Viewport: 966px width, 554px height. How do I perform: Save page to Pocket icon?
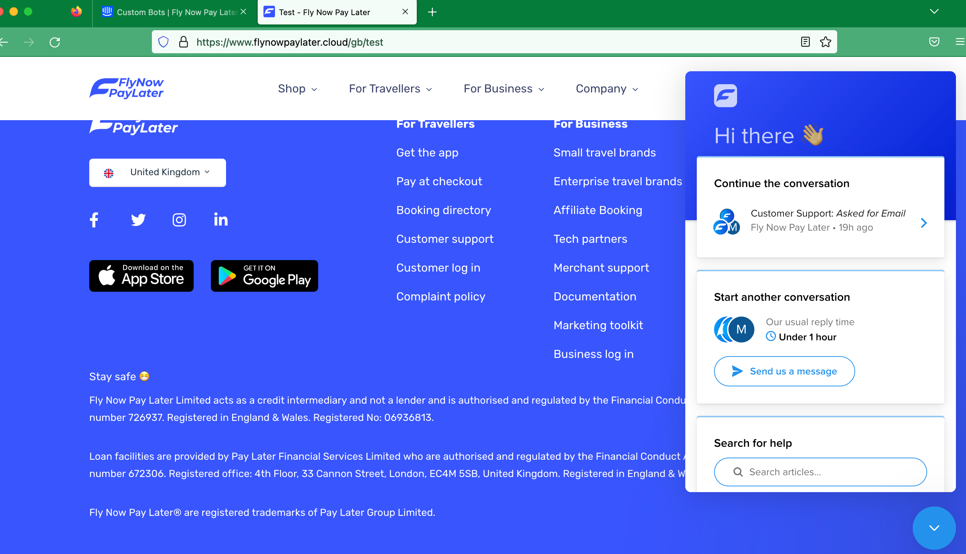pos(934,42)
